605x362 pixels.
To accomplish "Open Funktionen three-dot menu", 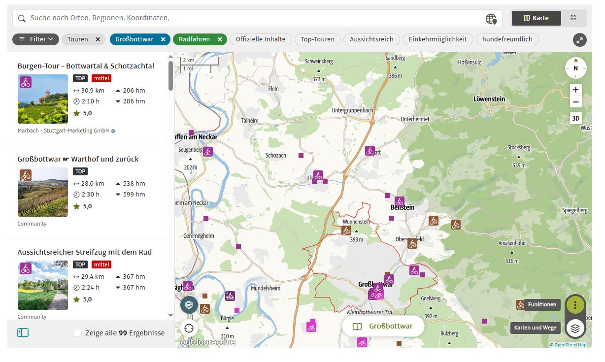I will click(x=575, y=305).
